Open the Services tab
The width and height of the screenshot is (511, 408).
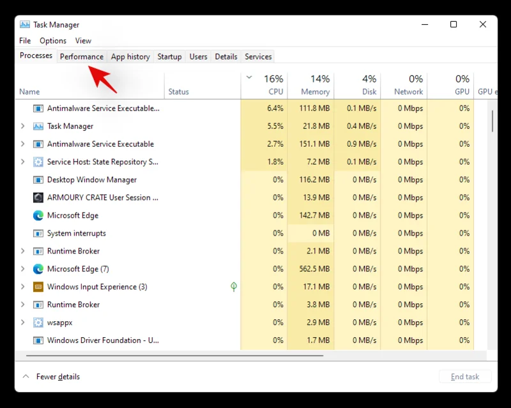click(257, 56)
